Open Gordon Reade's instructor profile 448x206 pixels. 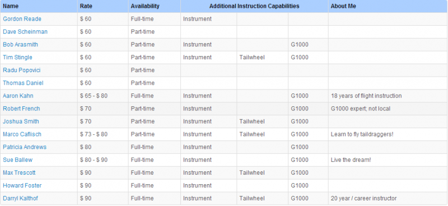tap(22, 19)
